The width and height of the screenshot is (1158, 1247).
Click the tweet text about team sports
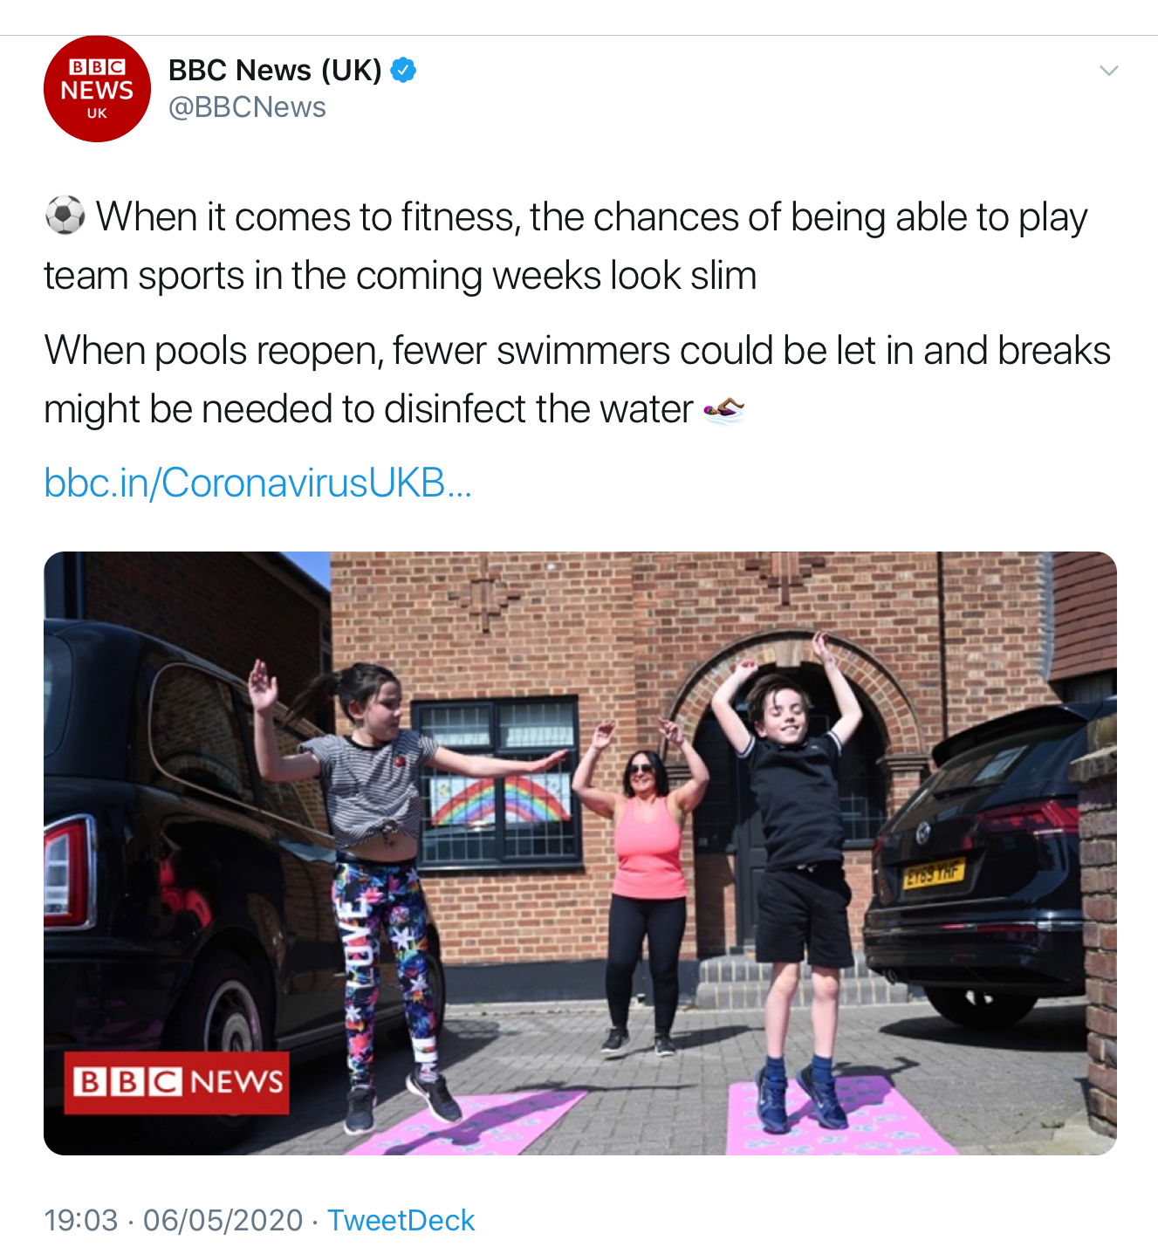(x=565, y=246)
